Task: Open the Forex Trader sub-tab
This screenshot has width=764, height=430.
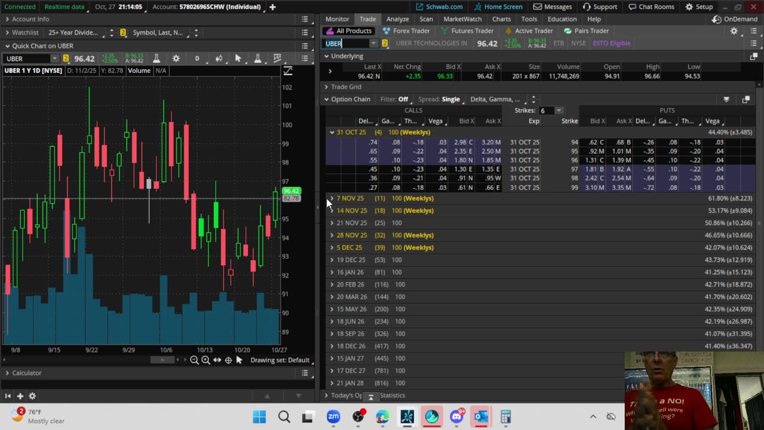Action: click(406, 31)
